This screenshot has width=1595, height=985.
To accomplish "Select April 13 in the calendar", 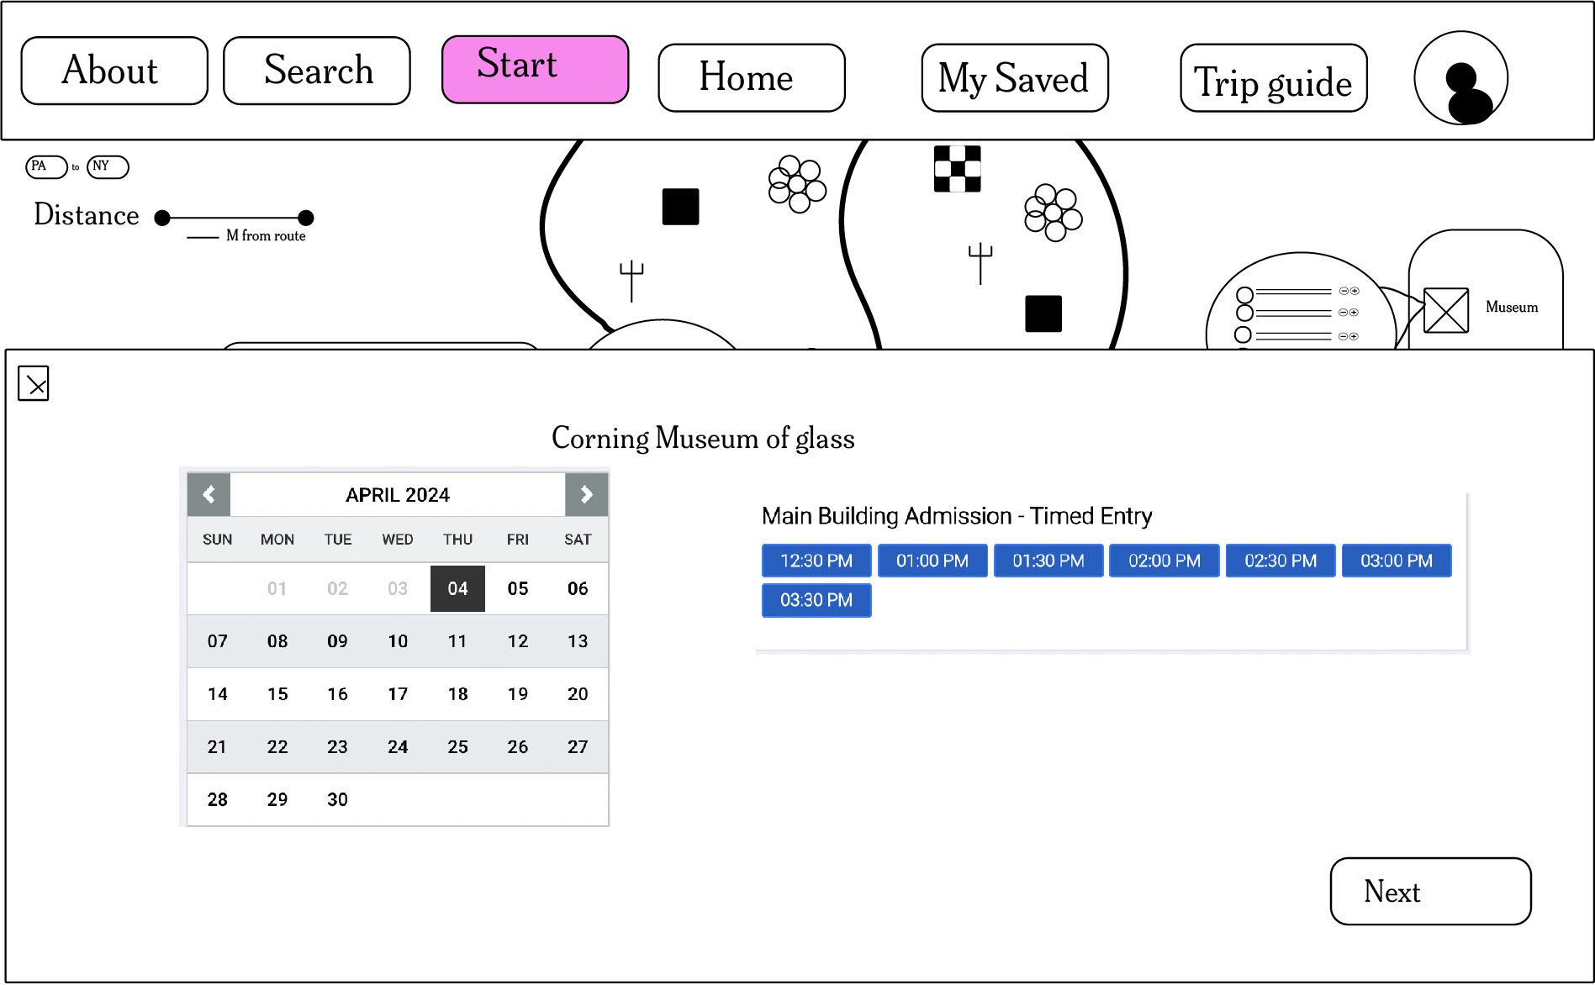I will (578, 641).
